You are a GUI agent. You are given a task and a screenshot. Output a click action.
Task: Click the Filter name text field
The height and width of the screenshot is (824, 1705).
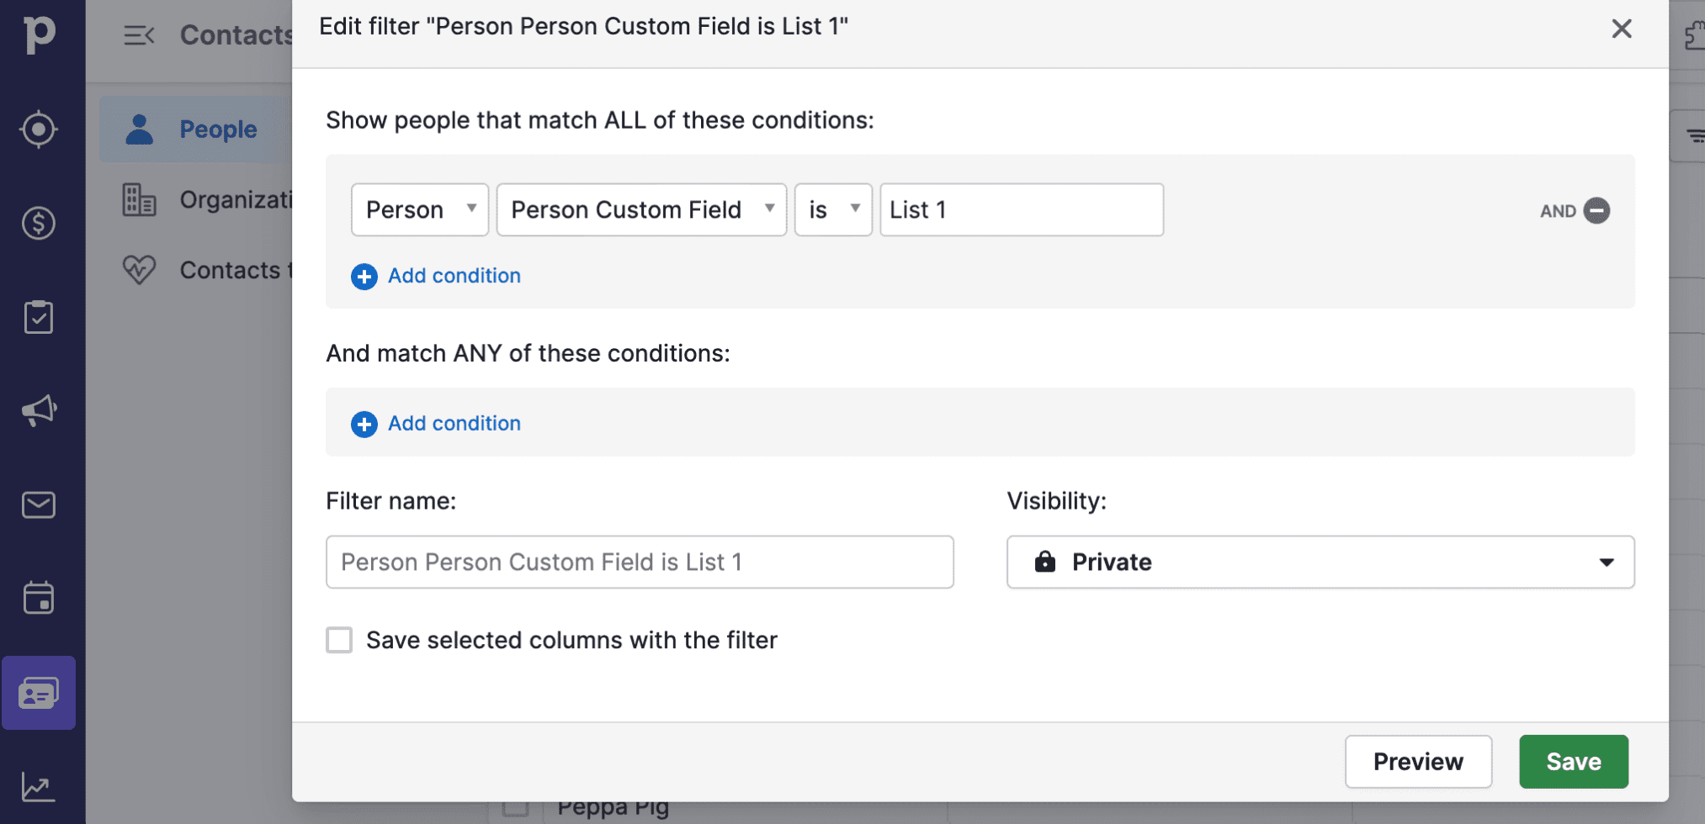click(x=640, y=562)
